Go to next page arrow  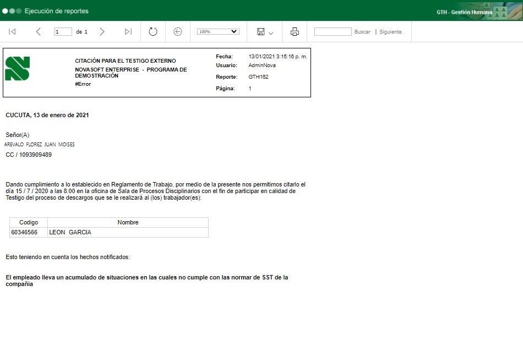102,32
